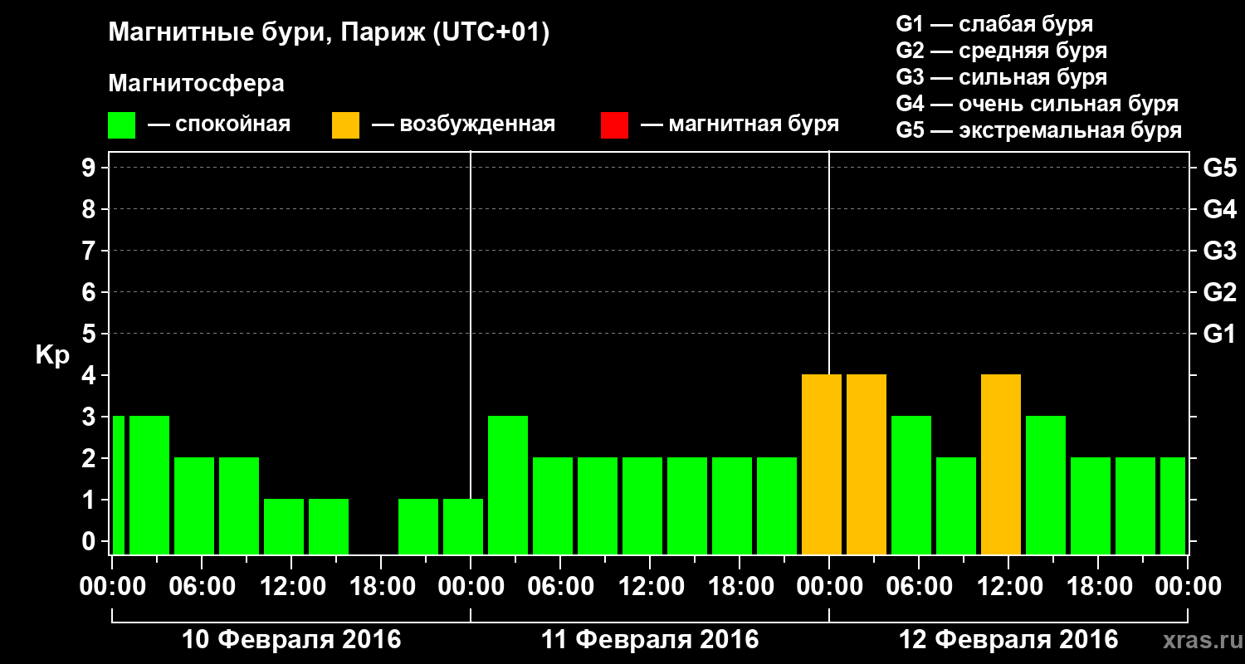Screen dimensions: 1245x664
Task: Click the orange bar just after midnight 12 February
Action: 867,464
